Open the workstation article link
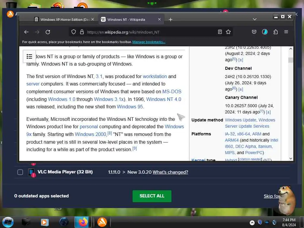The width and height of the screenshot is (304, 228). pos(155,76)
